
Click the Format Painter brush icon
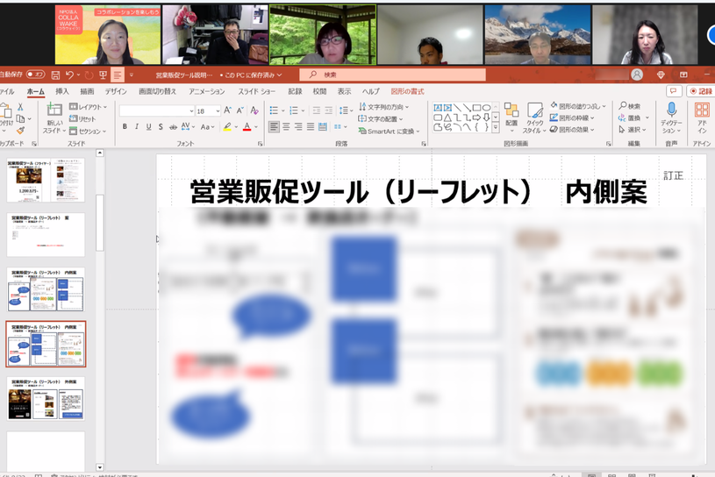tap(19, 130)
